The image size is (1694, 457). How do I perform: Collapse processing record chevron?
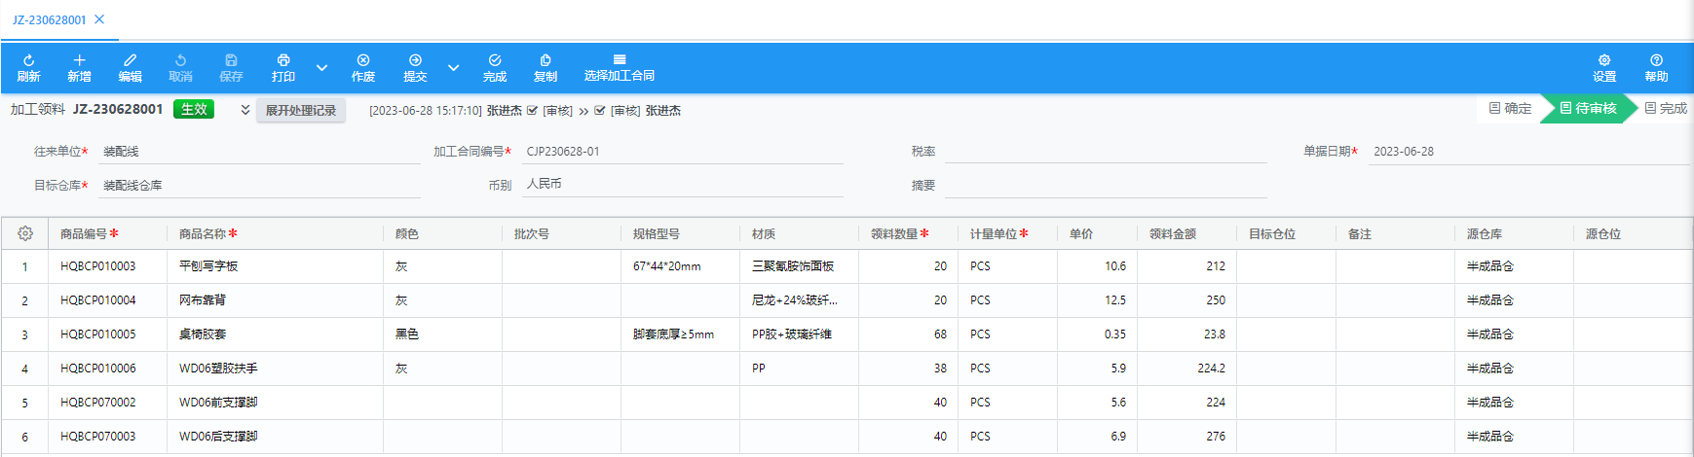click(245, 110)
